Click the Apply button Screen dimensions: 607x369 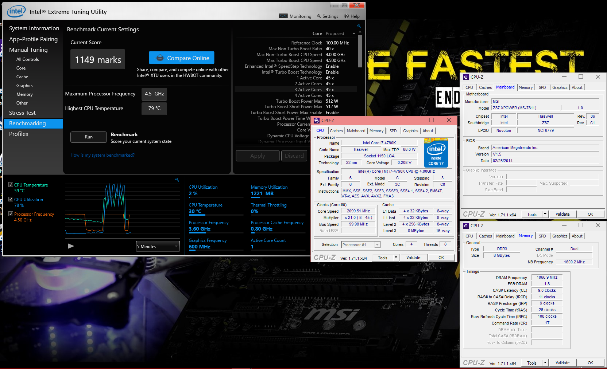coord(258,156)
